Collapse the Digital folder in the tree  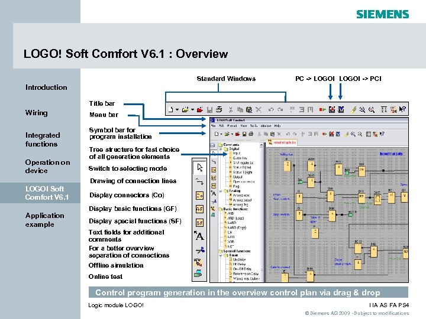pyautogui.click(x=221, y=149)
